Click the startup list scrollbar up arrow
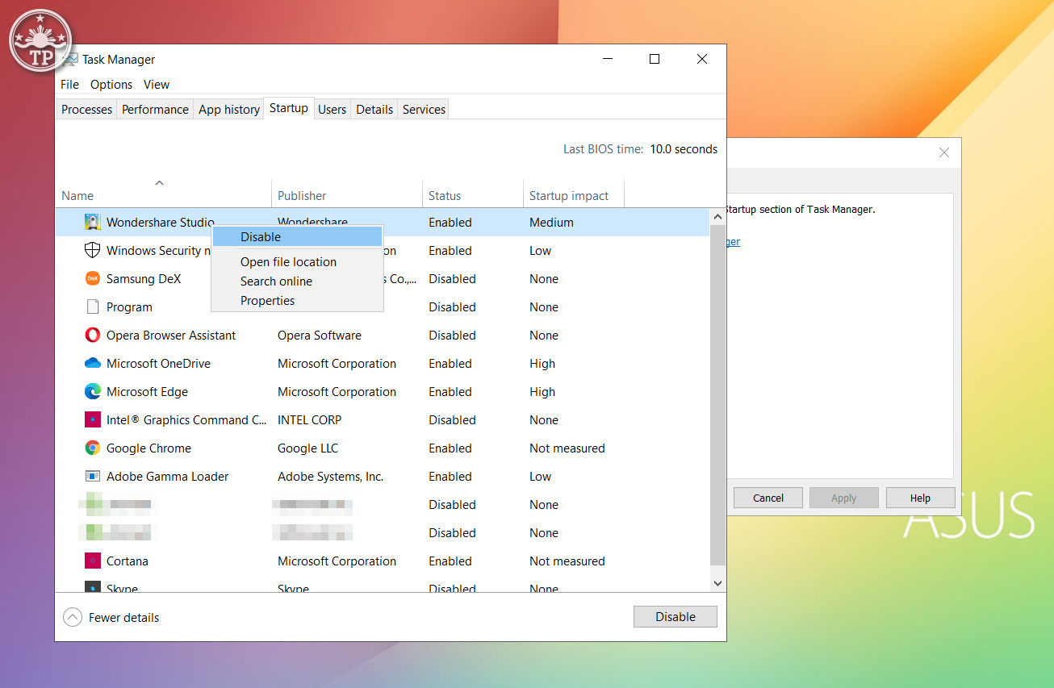This screenshot has width=1054, height=688. coord(717,216)
